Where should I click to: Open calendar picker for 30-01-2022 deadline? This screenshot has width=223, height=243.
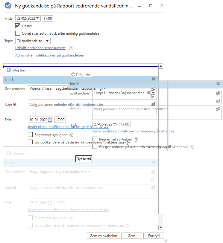[x=50, y=120]
